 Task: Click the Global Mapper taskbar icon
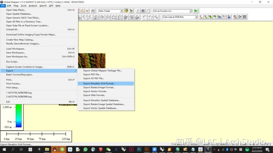[208, 149]
